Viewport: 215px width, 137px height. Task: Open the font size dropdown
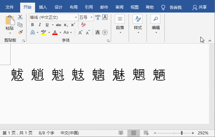(91, 17)
